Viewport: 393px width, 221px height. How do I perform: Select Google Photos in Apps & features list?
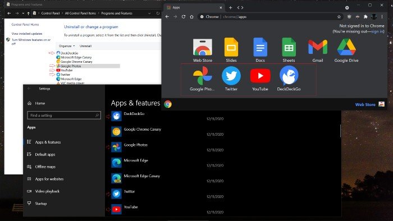(x=168, y=148)
